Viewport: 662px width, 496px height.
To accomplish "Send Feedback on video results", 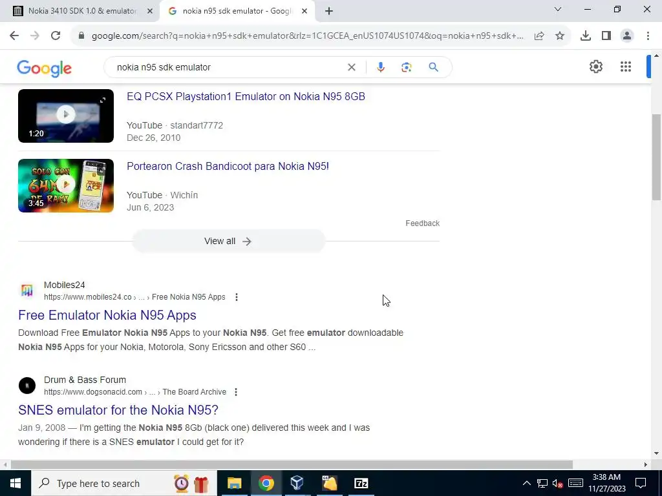I will click(423, 223).
